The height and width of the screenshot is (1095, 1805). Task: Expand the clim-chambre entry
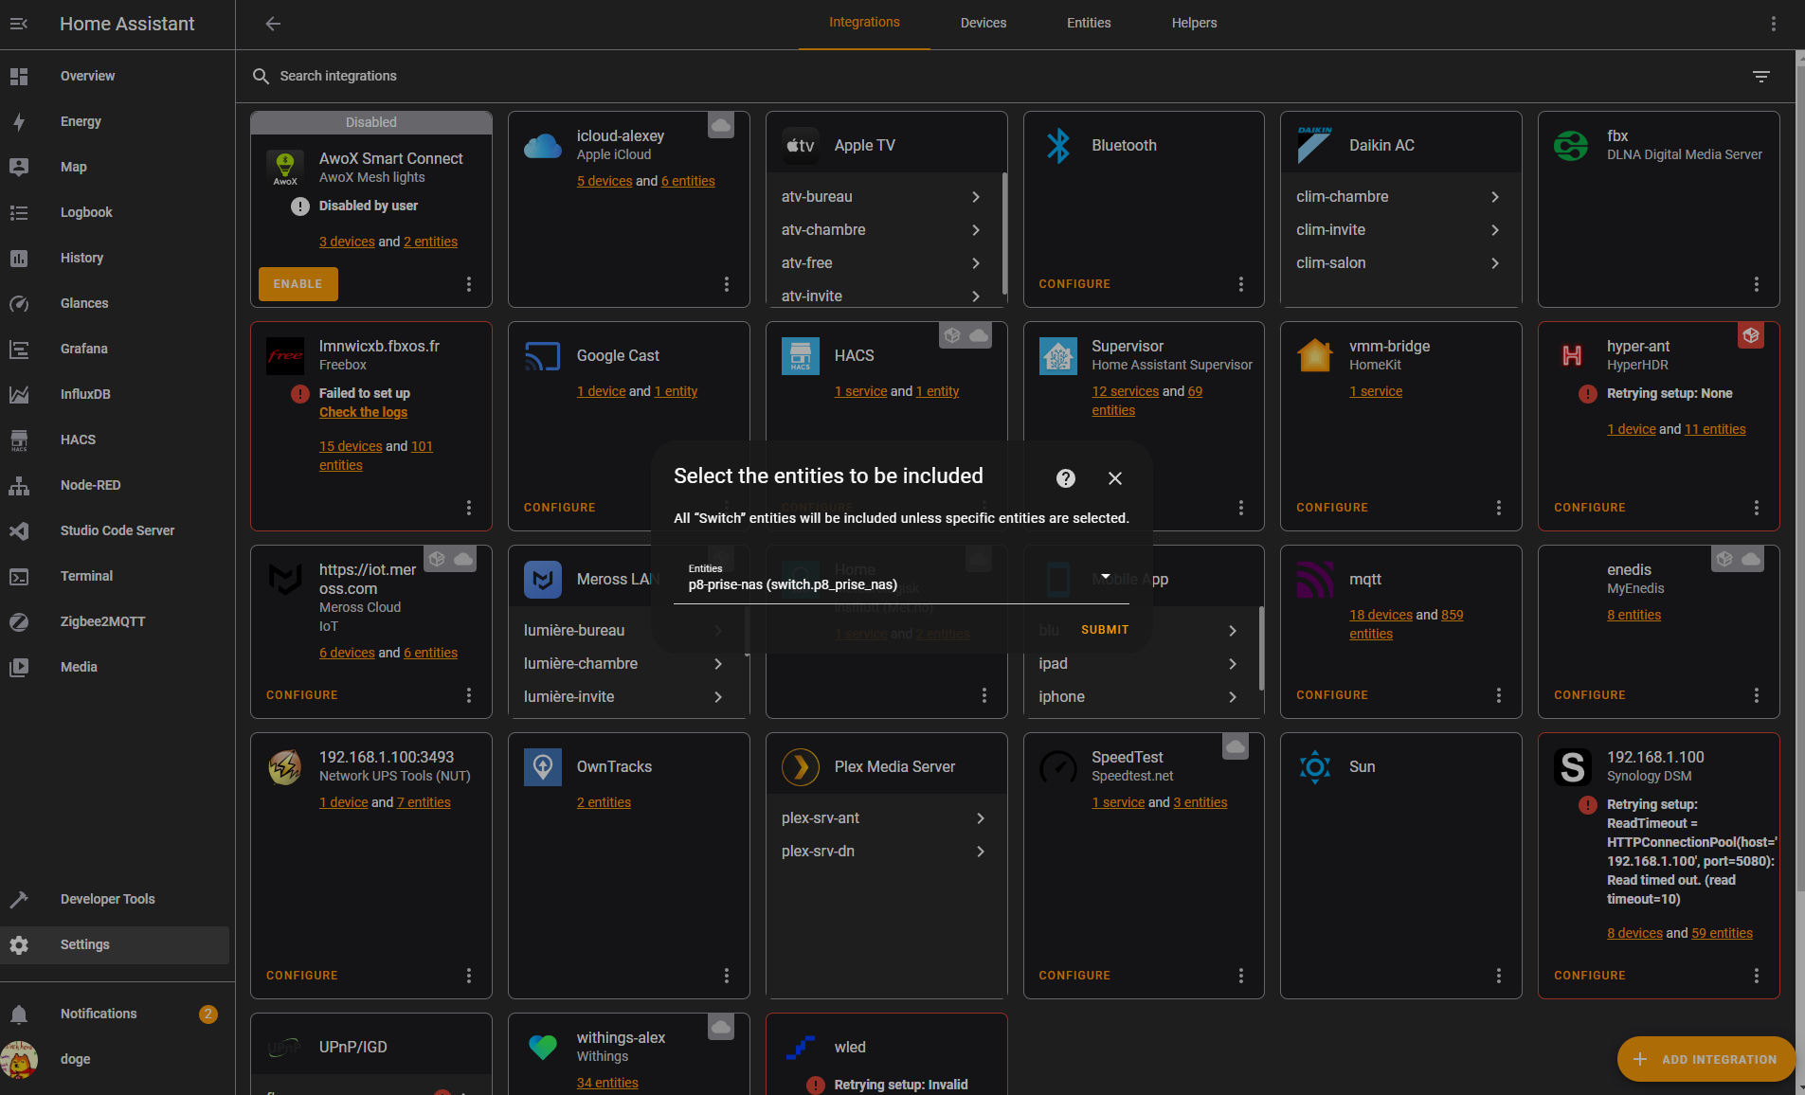(1400, 197)
